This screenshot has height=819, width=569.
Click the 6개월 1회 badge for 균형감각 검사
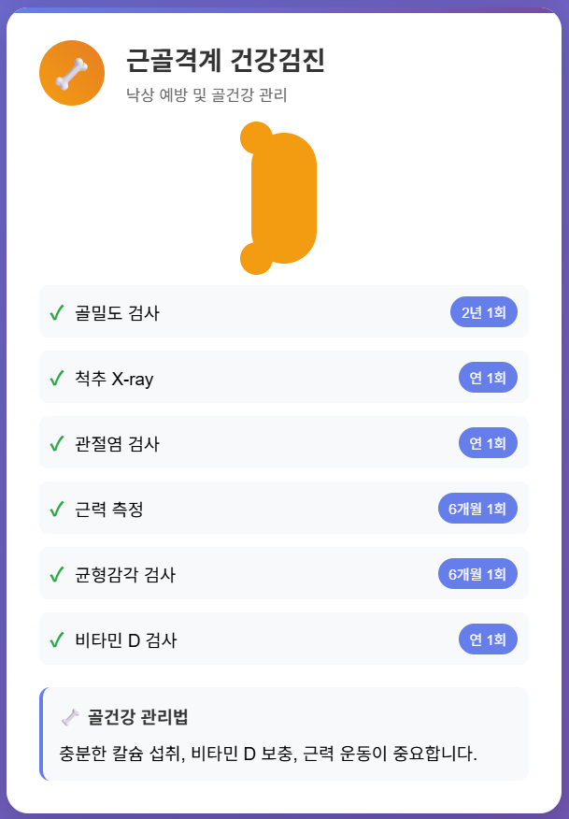(x=477, y=573)
